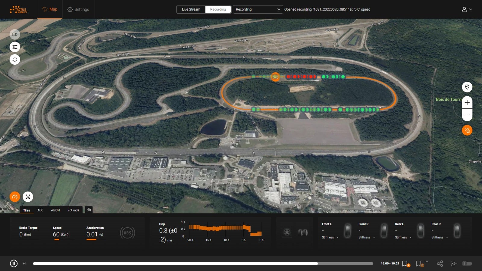Click the refresh map button
The width and height of the screenshot is (482, 271).
(x=15, y=60)
